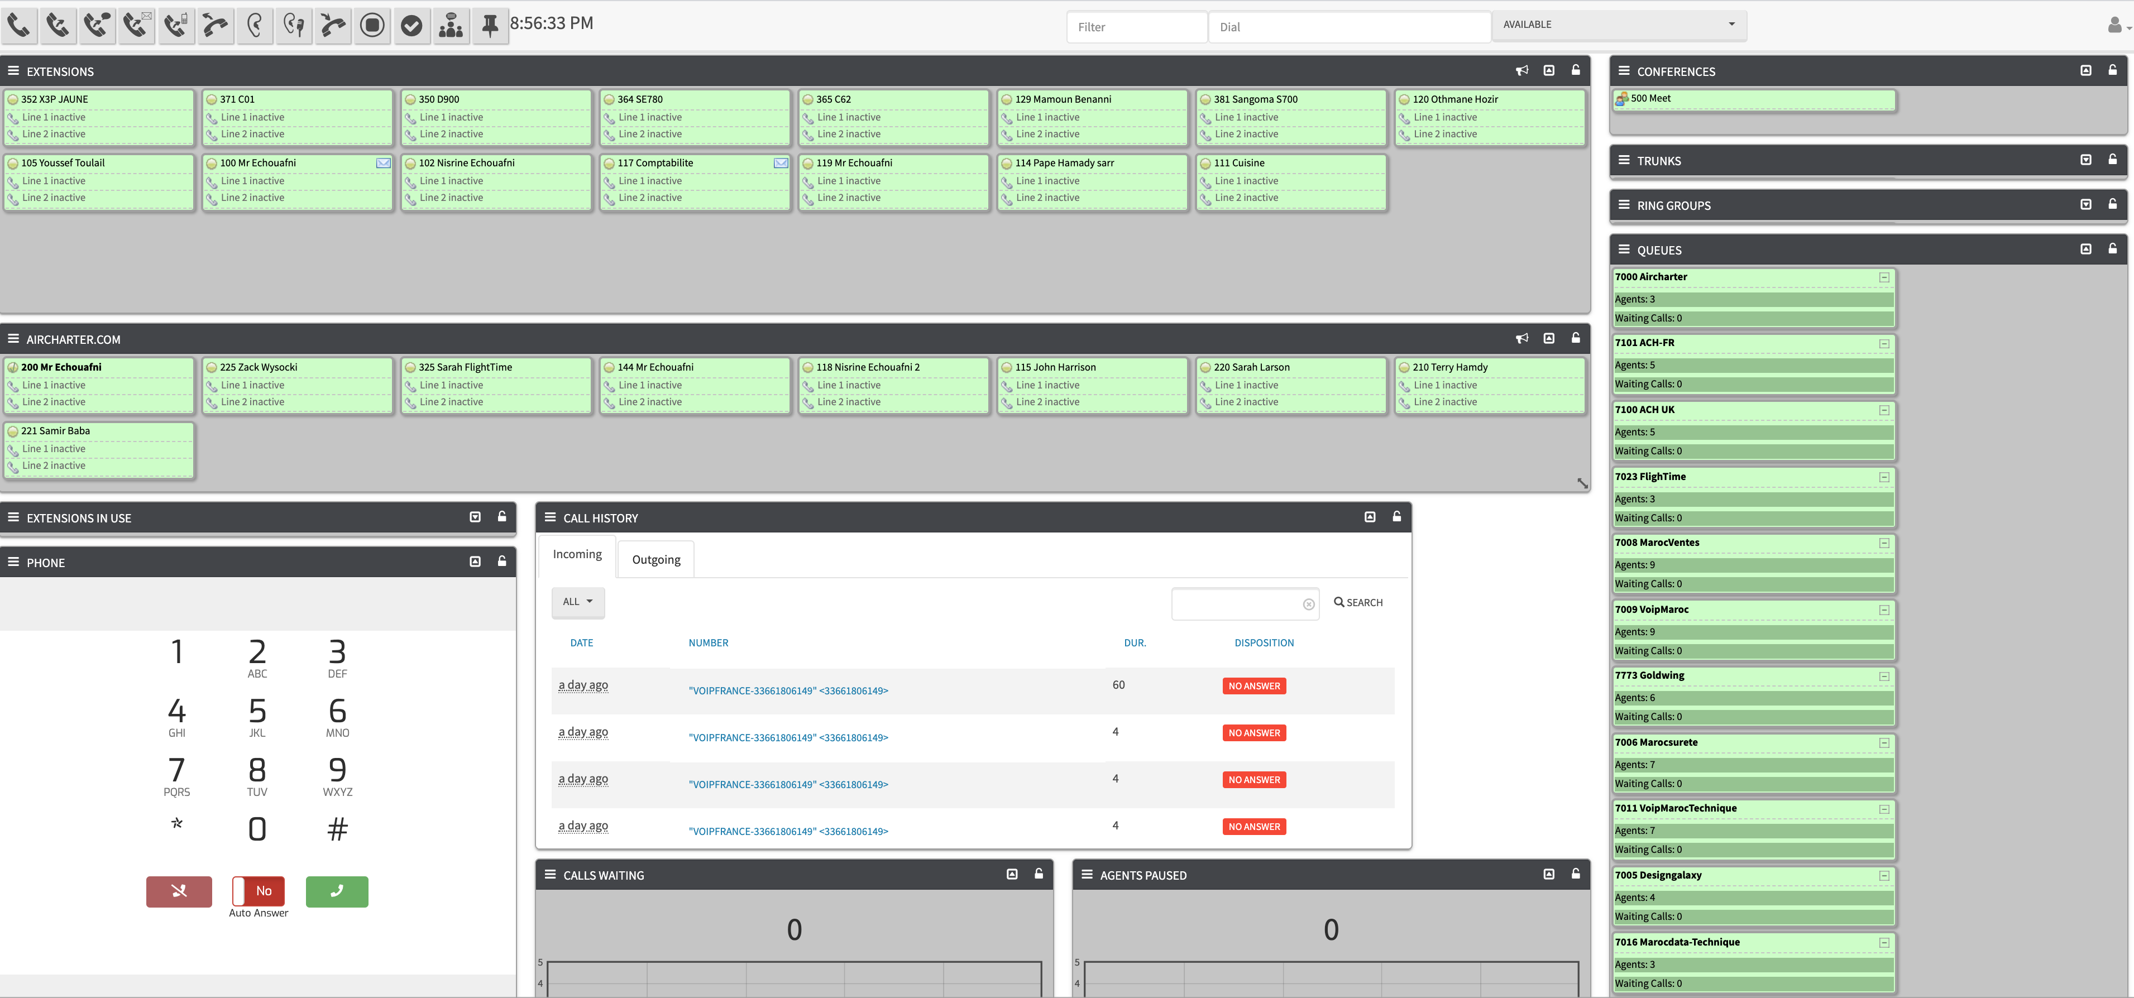Viewport: 2134px width, 998px height.
Task: Click the transfer to voicemail icon
Action: tap(136, 26)
